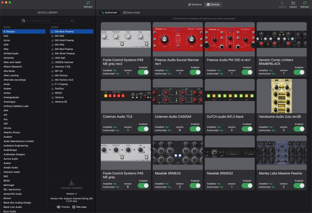Open the brand or model search dropdown arrow
The height and width of the screenshot is (213, 312).
click(72, 21)
